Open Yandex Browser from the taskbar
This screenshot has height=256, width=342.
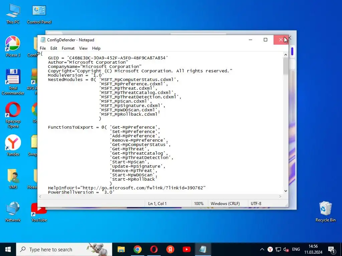point(170,249)
